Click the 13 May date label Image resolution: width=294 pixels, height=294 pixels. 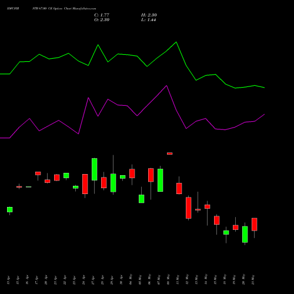(x=196, y=279)
